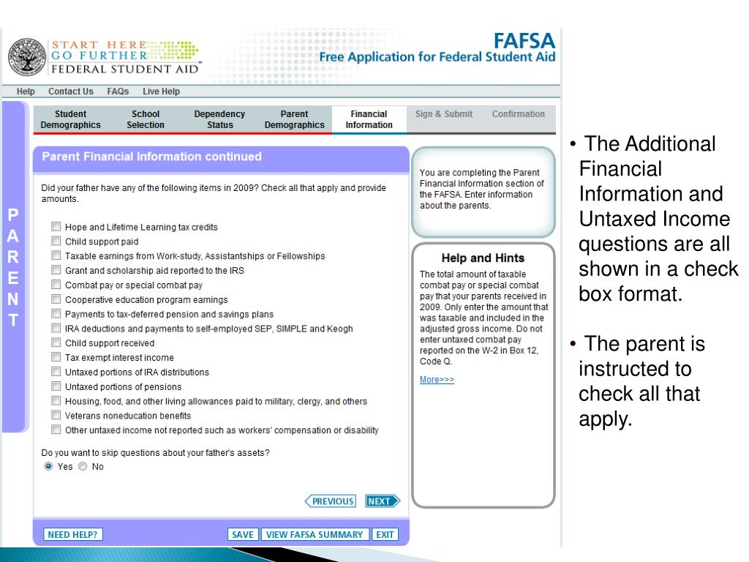Click the VIEW FAFSA SUMMARY button
This screenshot has height=562, width=749.
pyautogui.click(x=315, y=534)
